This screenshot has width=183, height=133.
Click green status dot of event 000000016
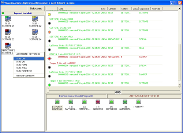[49, 85]
